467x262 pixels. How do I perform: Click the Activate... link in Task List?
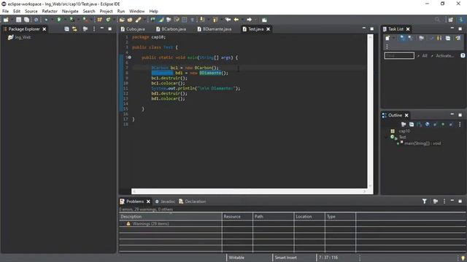point(445,55)
